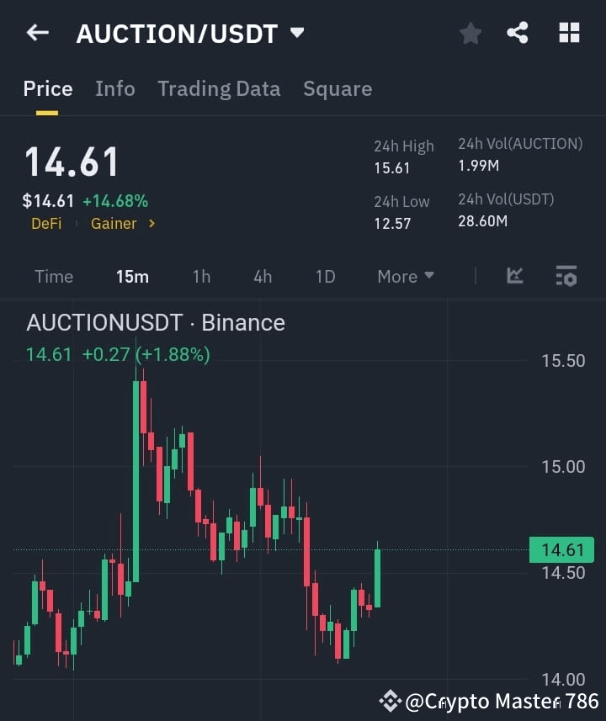Switch to the Trading Data tab
The height and width of the screenshot is (721, 606).
(219, 88)
